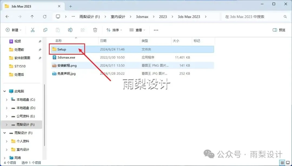Copy the selected item

45,30
